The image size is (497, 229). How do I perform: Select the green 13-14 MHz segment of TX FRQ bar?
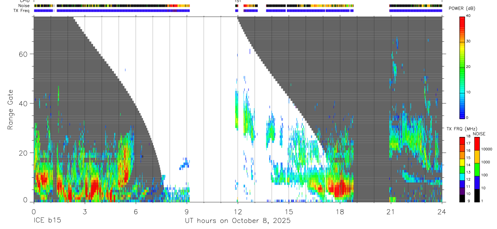462,170
